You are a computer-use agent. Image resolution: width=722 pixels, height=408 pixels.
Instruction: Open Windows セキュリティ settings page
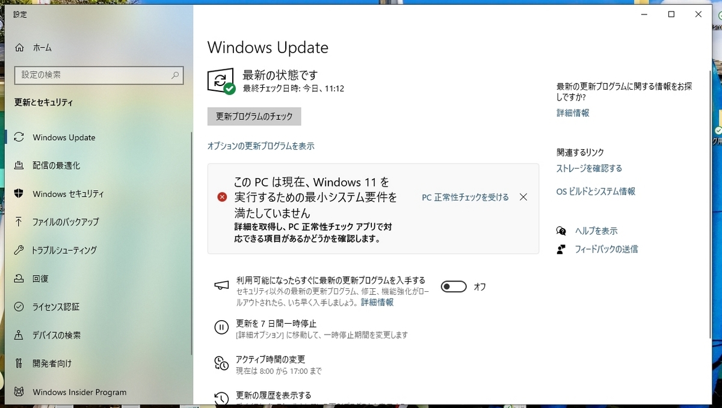[x=68, y=194]
